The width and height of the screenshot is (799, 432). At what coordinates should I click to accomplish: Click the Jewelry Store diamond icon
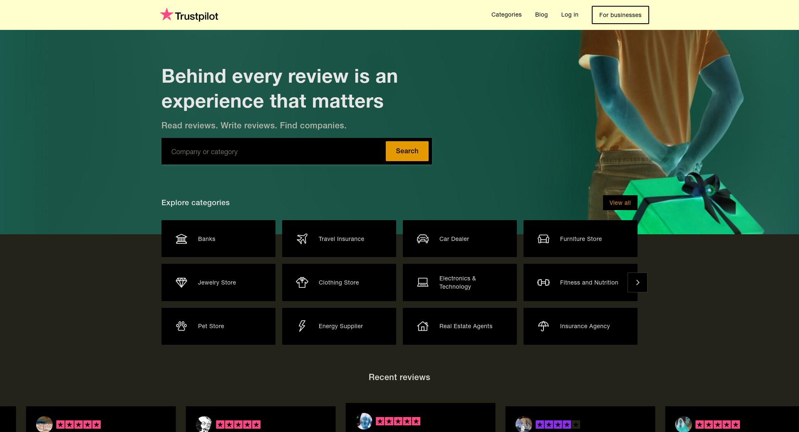[181, 282]
